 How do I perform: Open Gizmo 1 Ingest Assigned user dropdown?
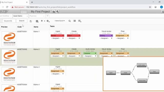[57, 38]
